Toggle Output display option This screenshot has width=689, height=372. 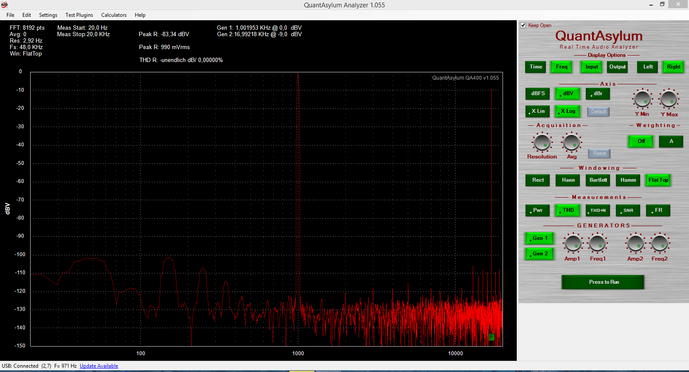pos(617,67)
